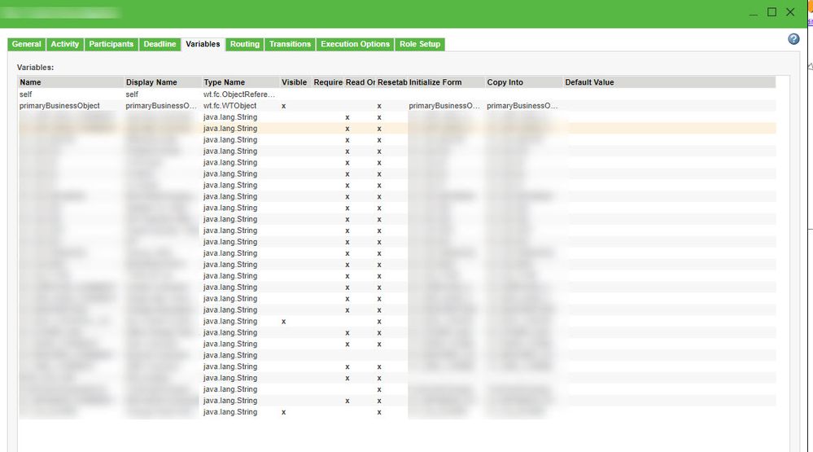Go to the Participants tab
813x452 pixels.
tap(111, 44)
